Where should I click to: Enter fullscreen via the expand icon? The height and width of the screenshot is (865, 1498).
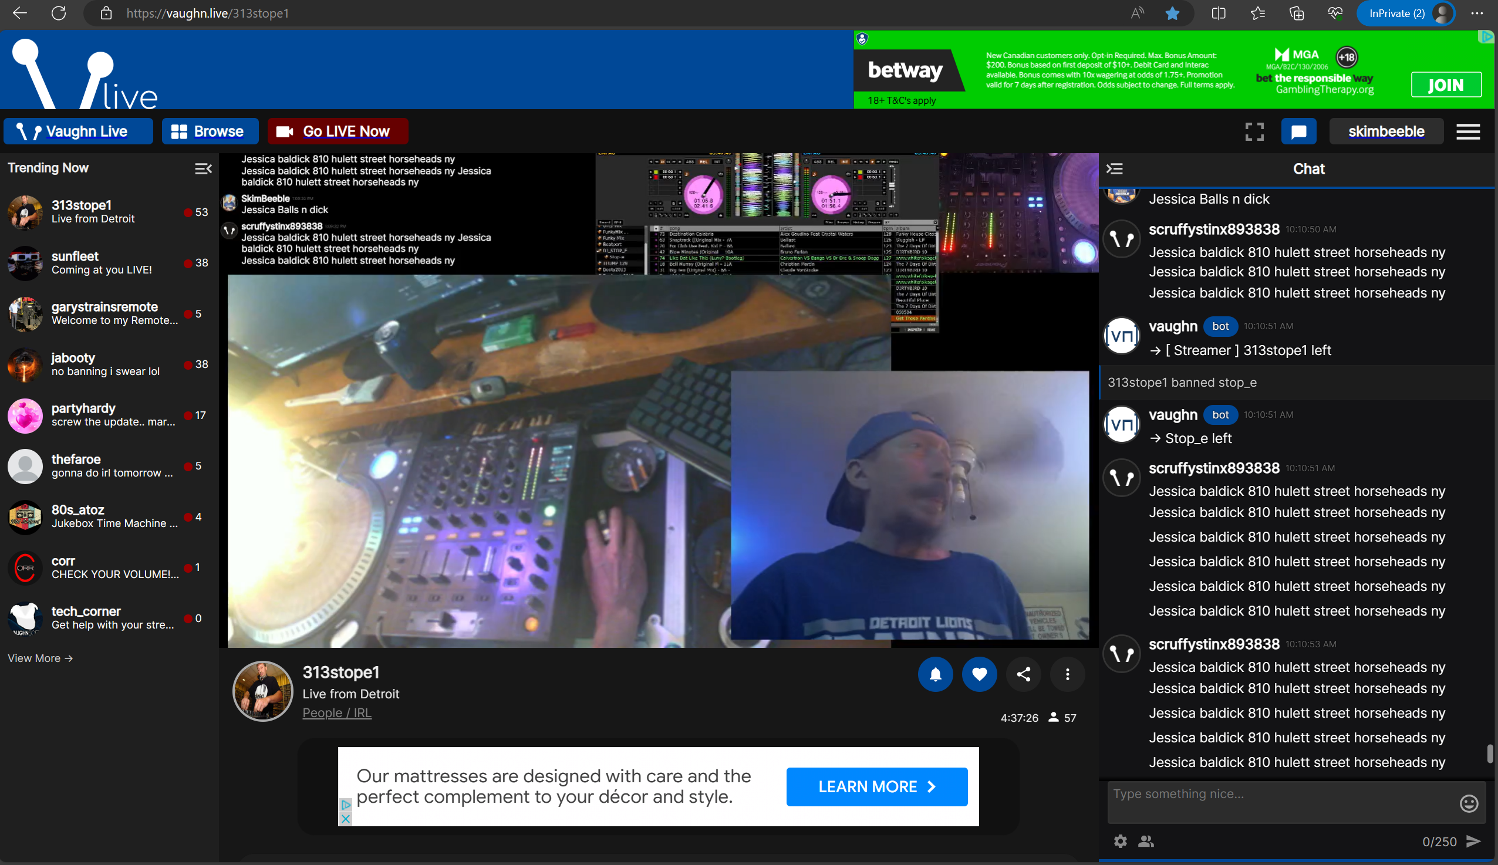tap(1254, 131)
